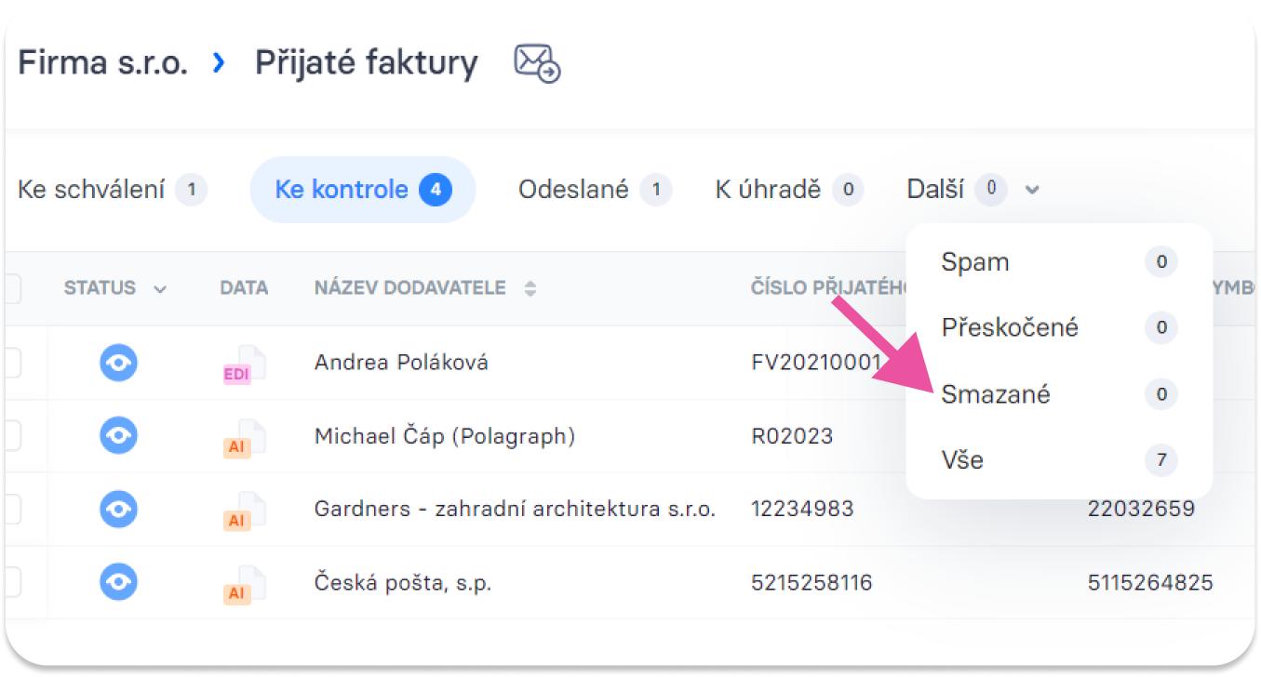Click the email forwarding envelope icon

coord(537,64)
